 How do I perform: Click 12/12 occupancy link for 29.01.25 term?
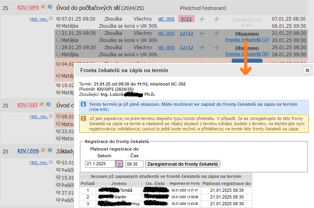[x=186, y=48]
